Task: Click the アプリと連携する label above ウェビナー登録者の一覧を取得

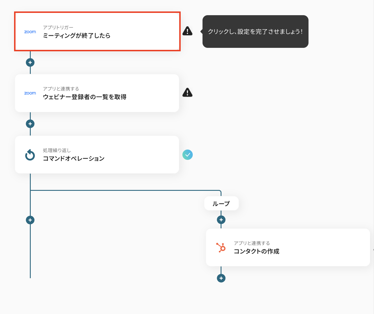Action: pyautogui.click(x=61, y=89)
